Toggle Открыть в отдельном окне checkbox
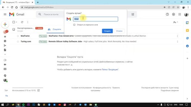This screenshot has width=191, height=107. [x=74, y=25]
